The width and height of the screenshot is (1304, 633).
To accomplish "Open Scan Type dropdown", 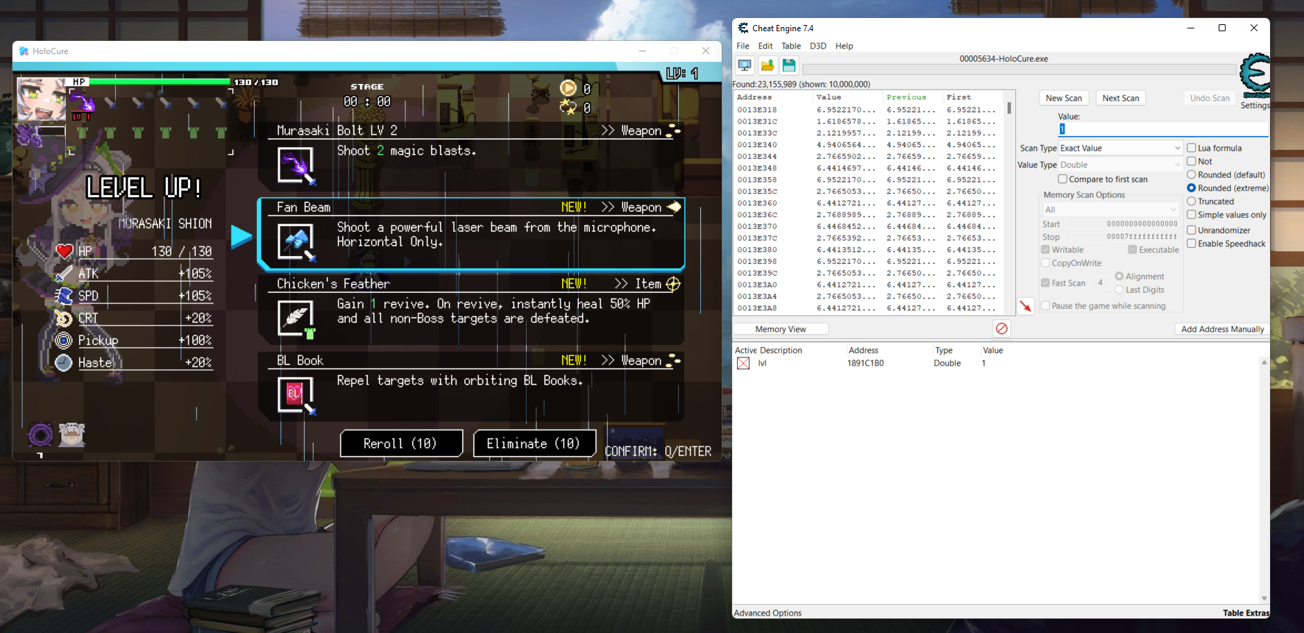I will 1120,148.
